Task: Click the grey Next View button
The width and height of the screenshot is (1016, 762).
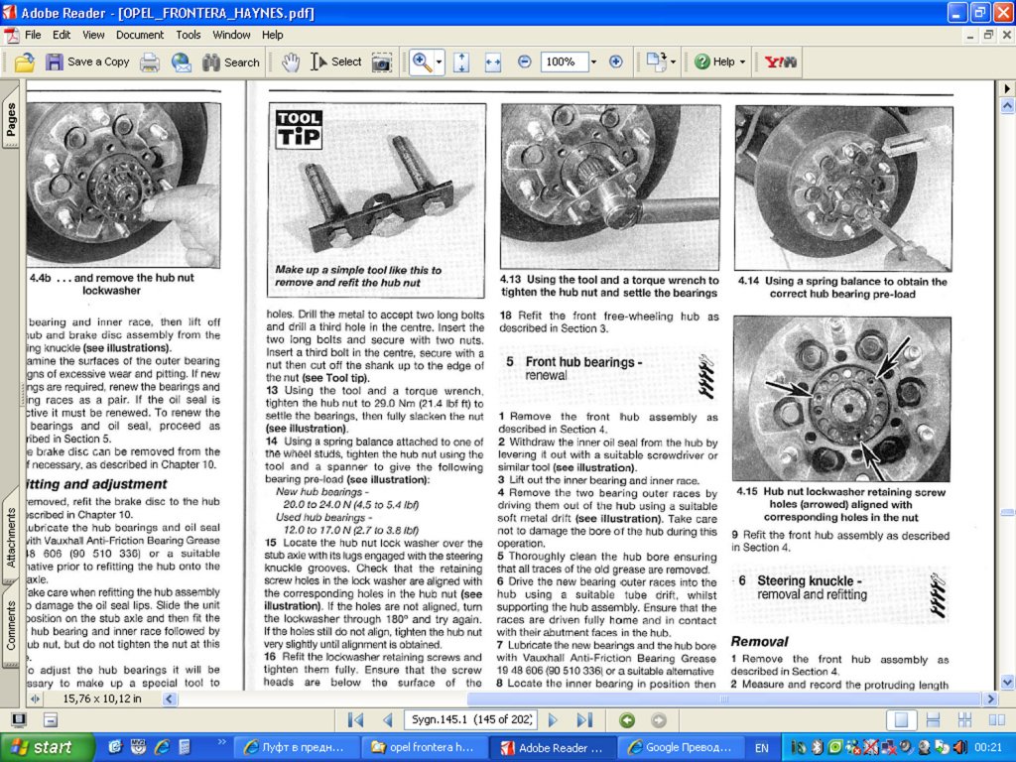Action: click(x=659, y=720)
